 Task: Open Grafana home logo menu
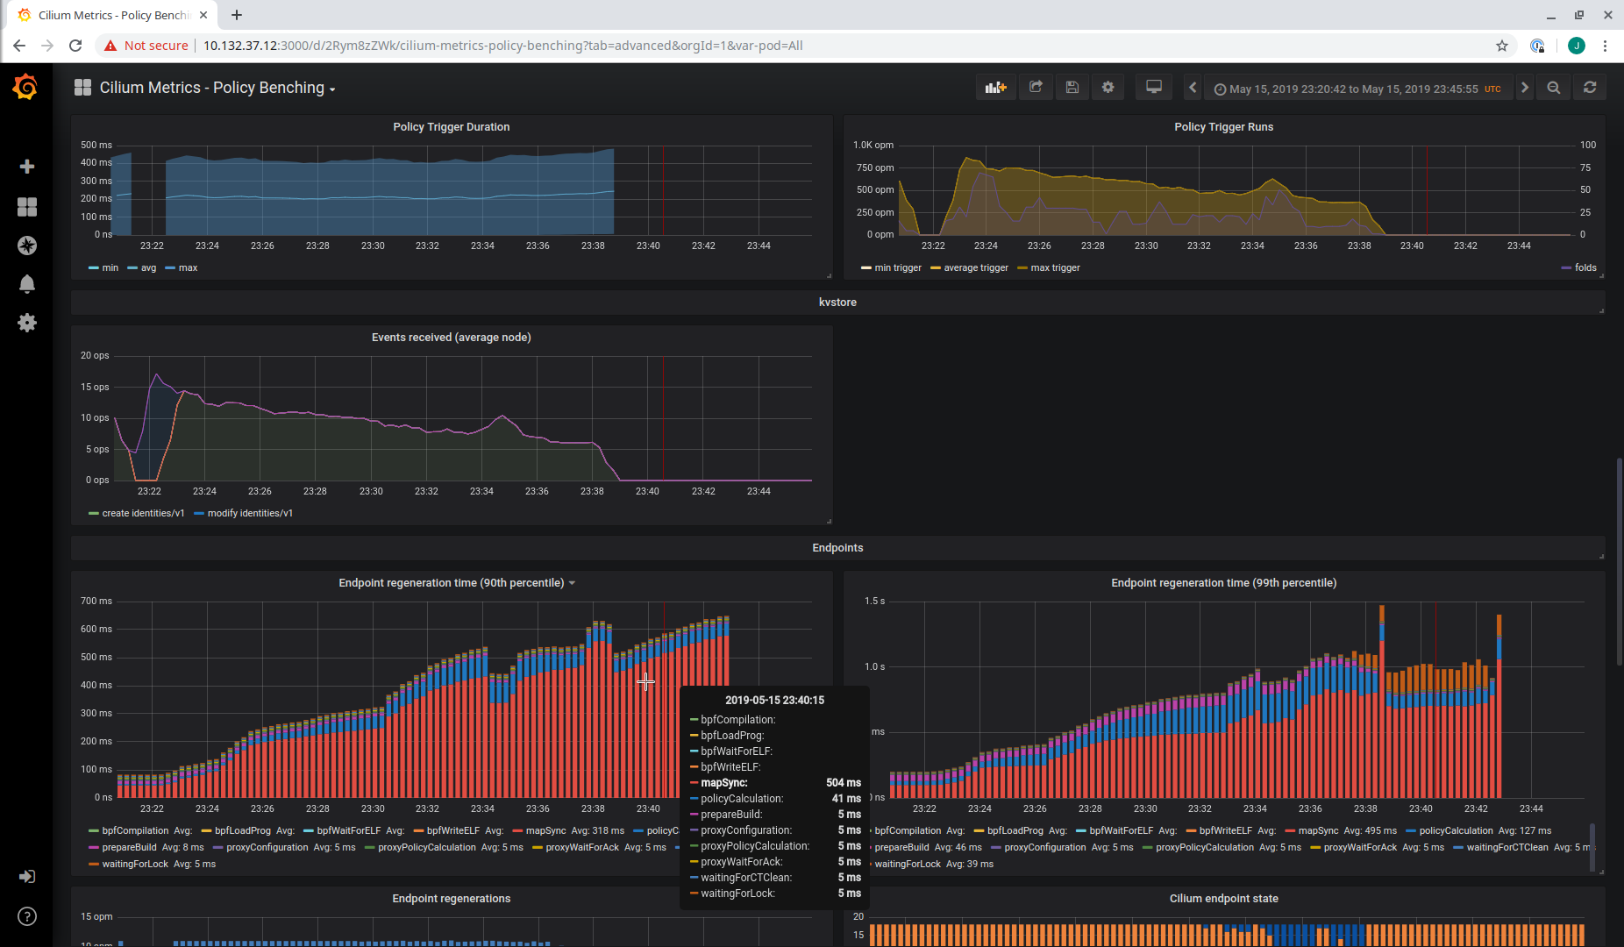25,87
